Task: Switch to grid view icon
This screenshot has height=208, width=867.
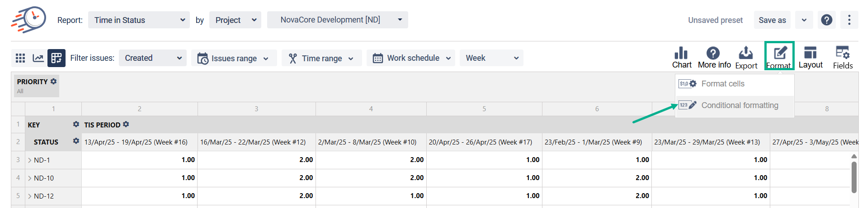Action: point(20,58)
